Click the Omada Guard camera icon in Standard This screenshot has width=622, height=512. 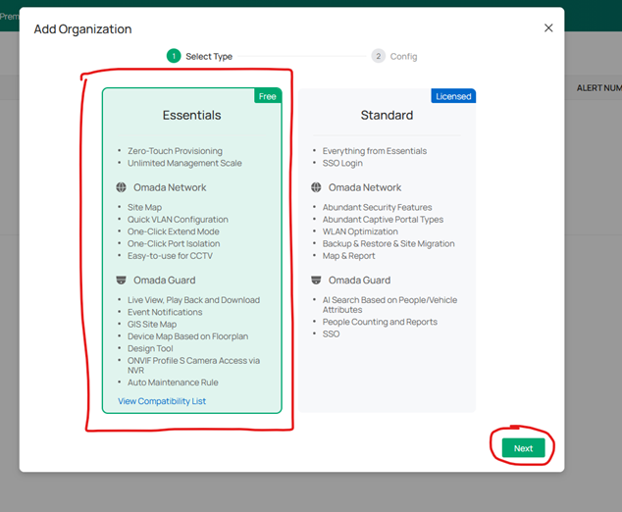tap(315, 281)
